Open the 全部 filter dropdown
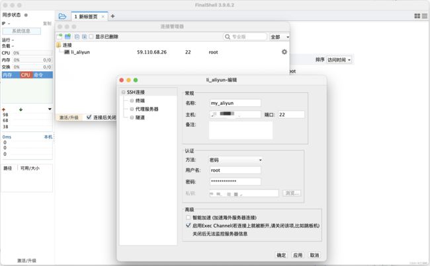 [279, 37]
